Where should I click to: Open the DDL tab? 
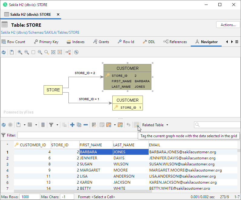[x=149, y=42]
